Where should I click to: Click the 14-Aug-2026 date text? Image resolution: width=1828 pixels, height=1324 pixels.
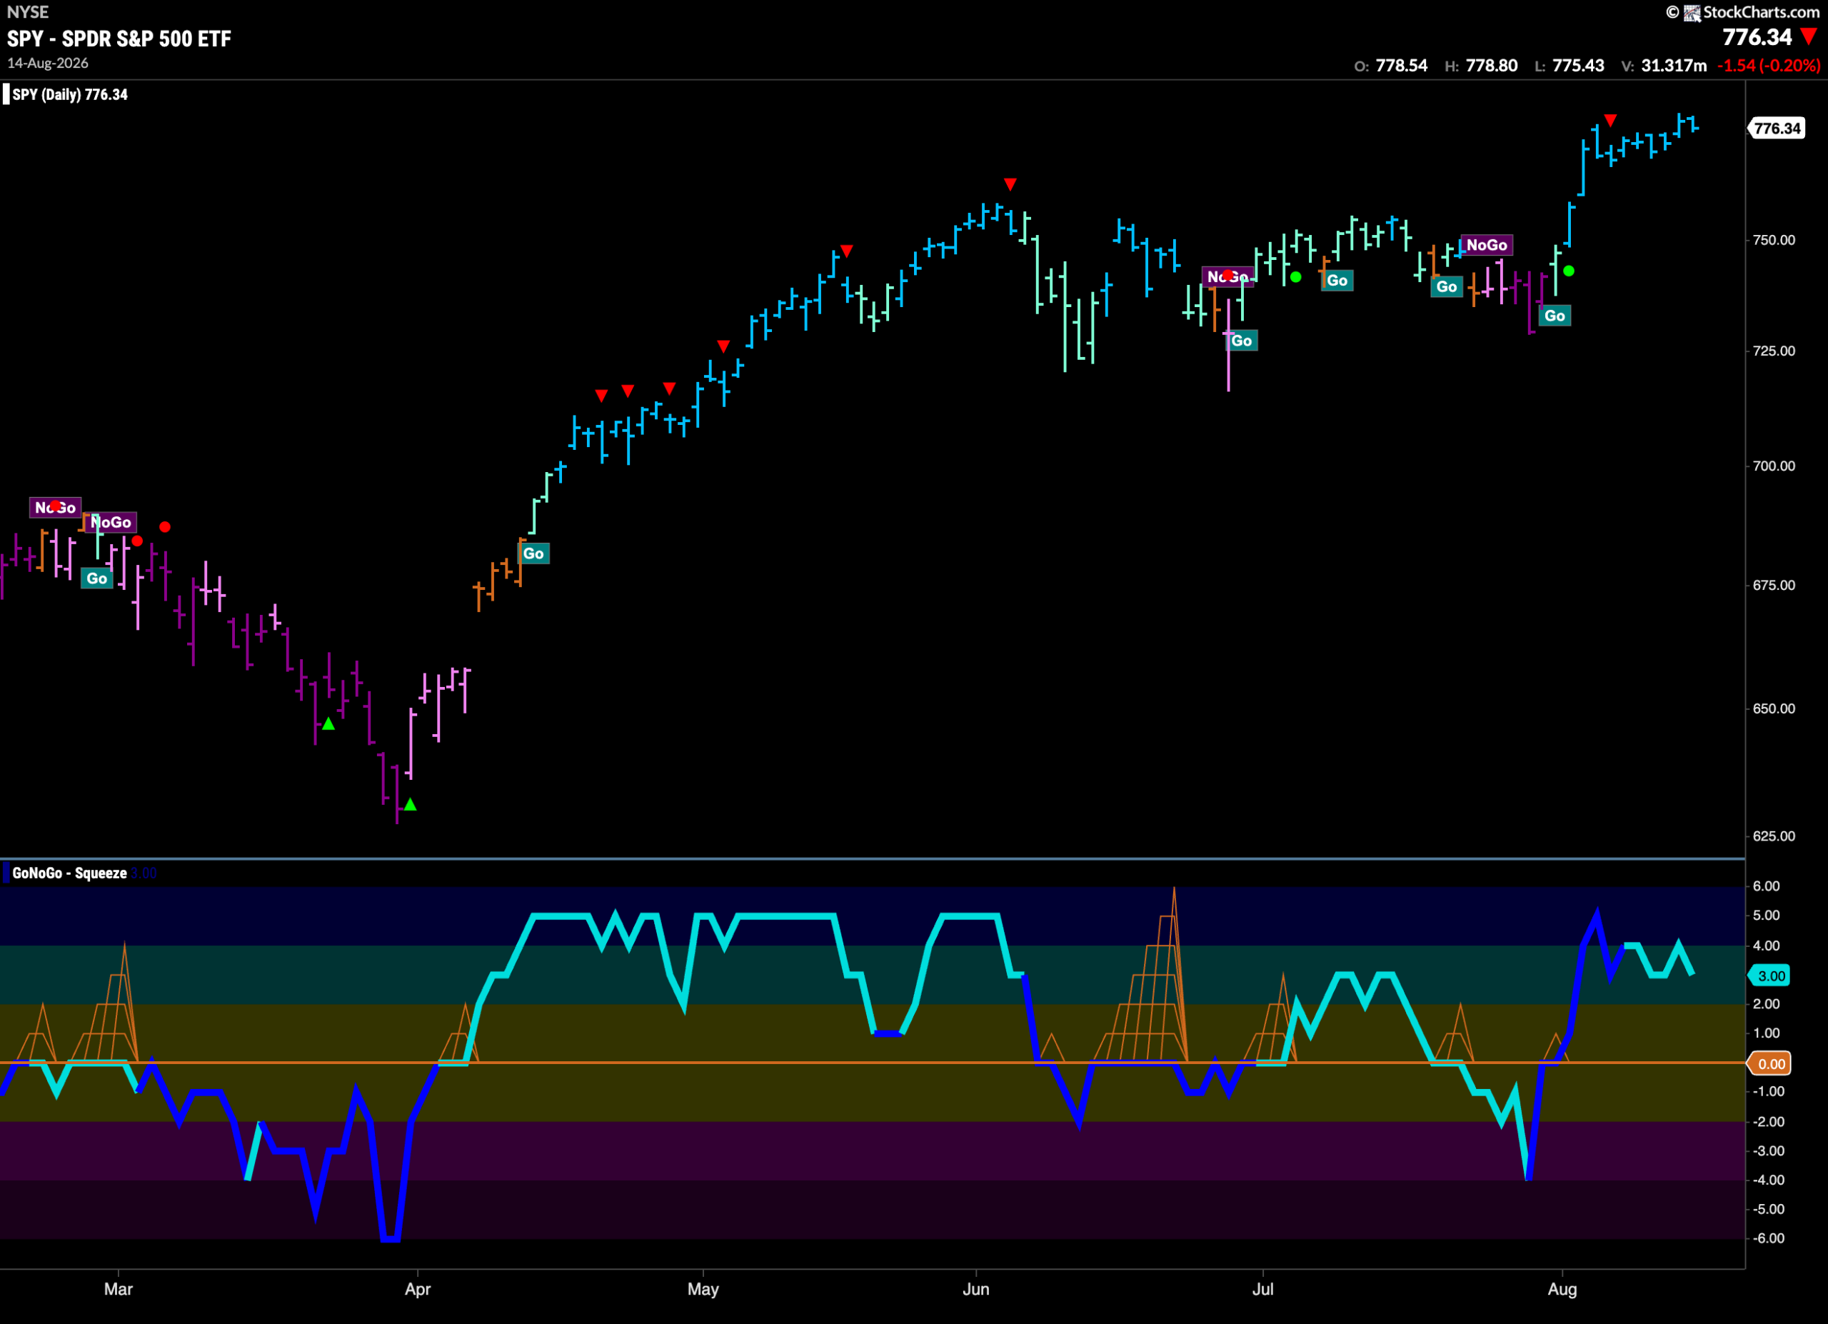(x=48, y=63)
